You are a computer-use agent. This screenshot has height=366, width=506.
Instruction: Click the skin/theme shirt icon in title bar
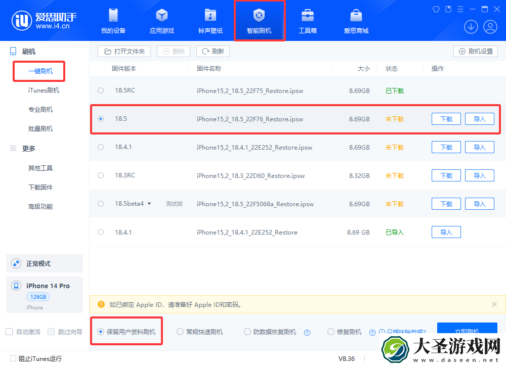[x=436, y=9]
